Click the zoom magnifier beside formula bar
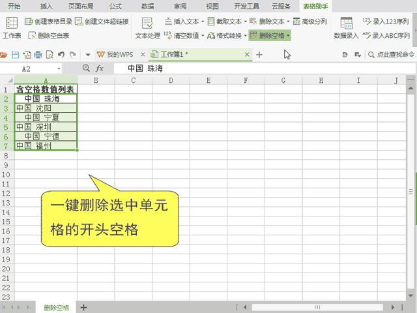Screen dimensions: 417x313 pos(86,68)
